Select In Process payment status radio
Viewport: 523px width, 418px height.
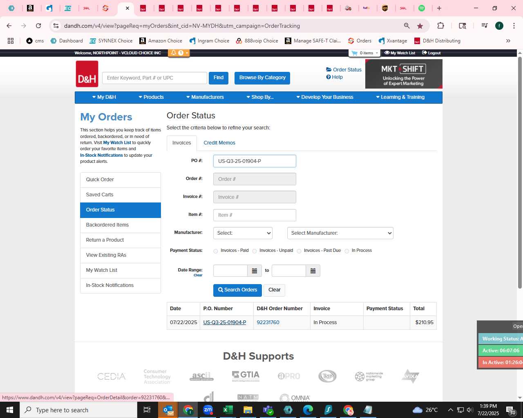pyautogui.click(x=347, y=251)
